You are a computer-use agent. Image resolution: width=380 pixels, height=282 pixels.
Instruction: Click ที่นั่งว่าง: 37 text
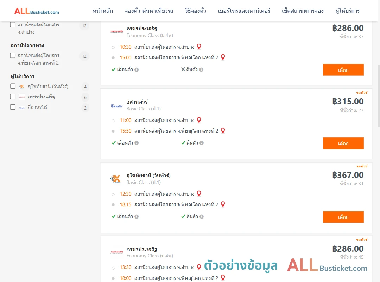pyautogui.click(x=351, y=37)
